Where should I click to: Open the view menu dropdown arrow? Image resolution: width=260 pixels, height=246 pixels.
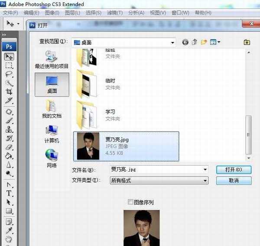(219, 42)
